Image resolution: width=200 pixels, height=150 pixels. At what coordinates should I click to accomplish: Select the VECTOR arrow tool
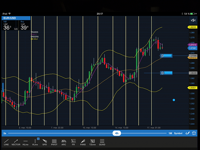point(16,142)
